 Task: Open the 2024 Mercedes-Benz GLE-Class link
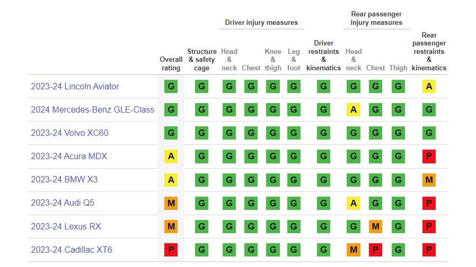92,110
